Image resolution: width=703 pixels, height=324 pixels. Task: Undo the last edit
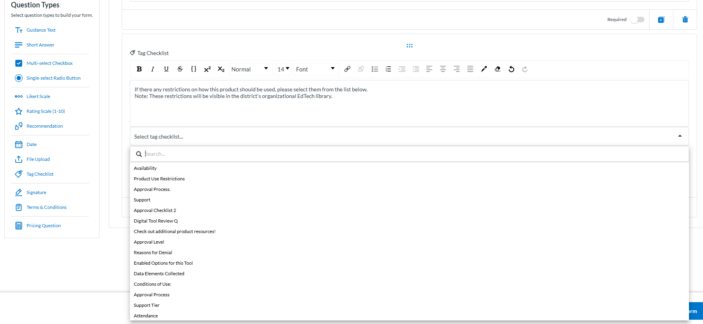click(x=511, y=69)
